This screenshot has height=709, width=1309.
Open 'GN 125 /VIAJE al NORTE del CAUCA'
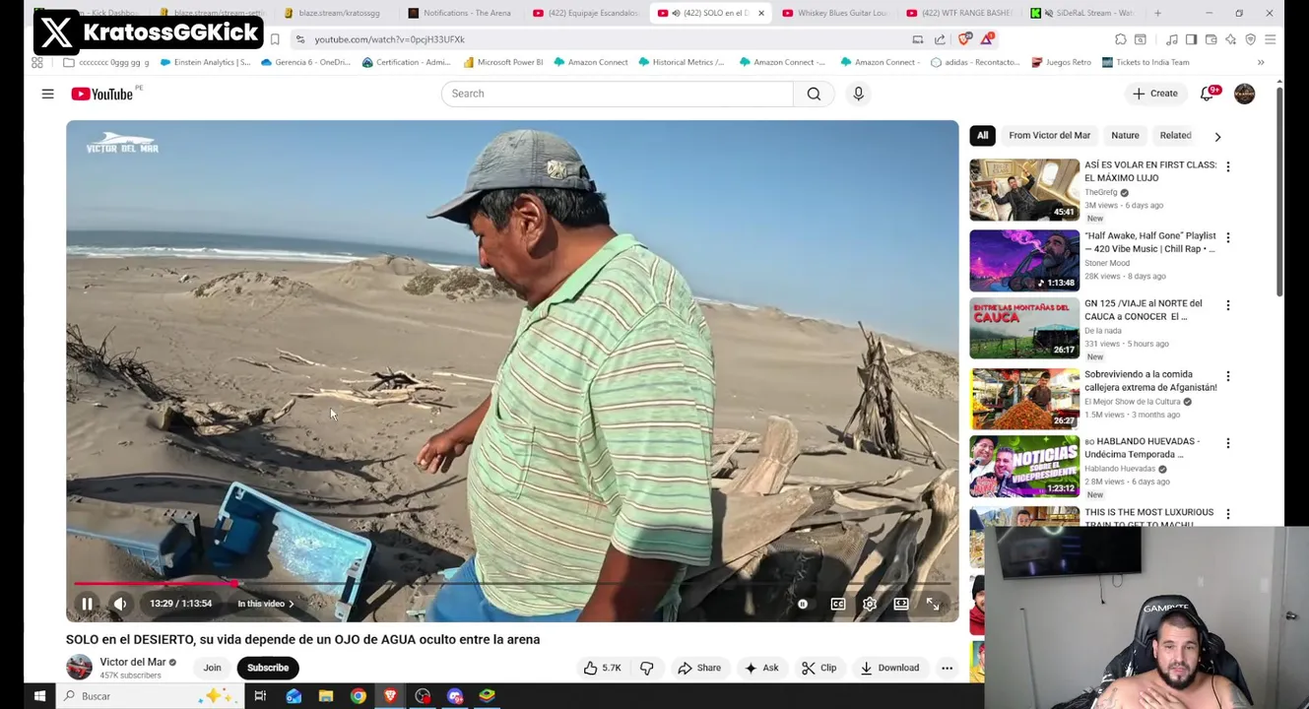tap(1024, 328)
